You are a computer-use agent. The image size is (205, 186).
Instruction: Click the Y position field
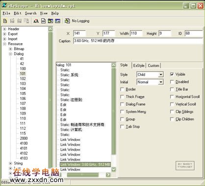[108, 33]
